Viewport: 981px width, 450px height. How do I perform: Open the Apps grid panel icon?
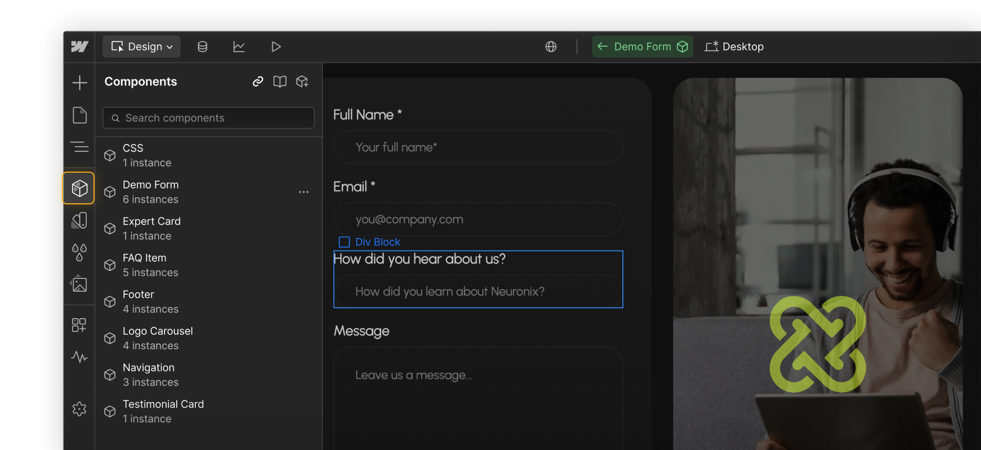[79, 325]
